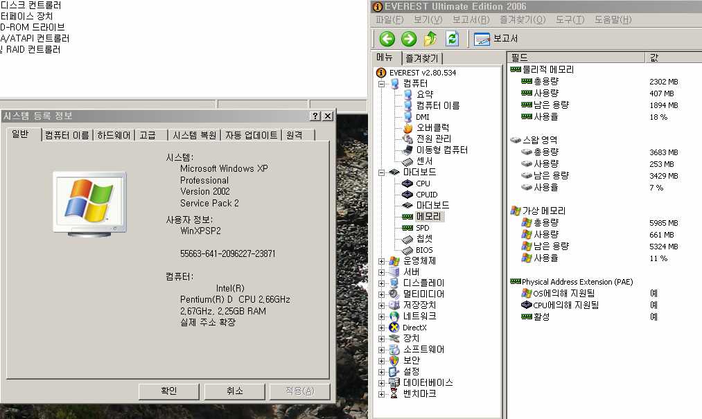This screenshot has height=419, width=702.
Task: Expand the 디스플레이 node
Action: (381, 283)
